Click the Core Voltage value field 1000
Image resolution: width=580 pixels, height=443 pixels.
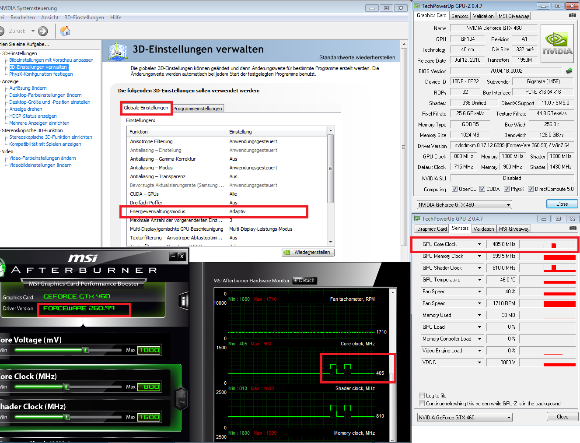pos(149,350)
